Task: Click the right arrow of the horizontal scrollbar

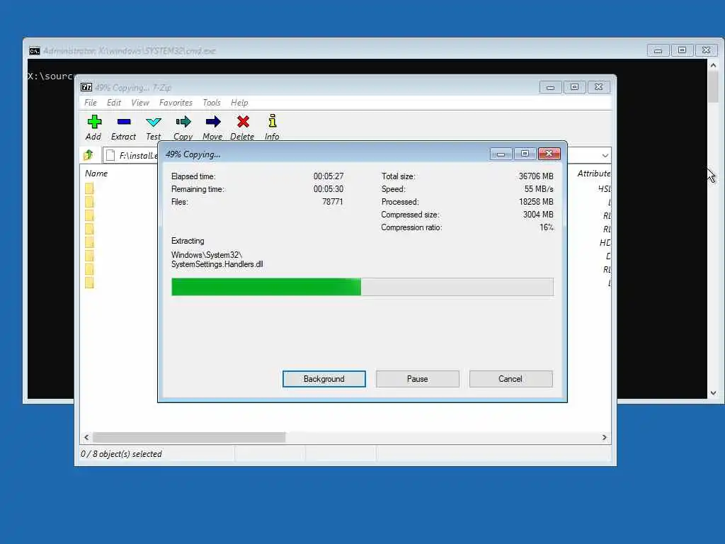Action: tap(605, 437)
